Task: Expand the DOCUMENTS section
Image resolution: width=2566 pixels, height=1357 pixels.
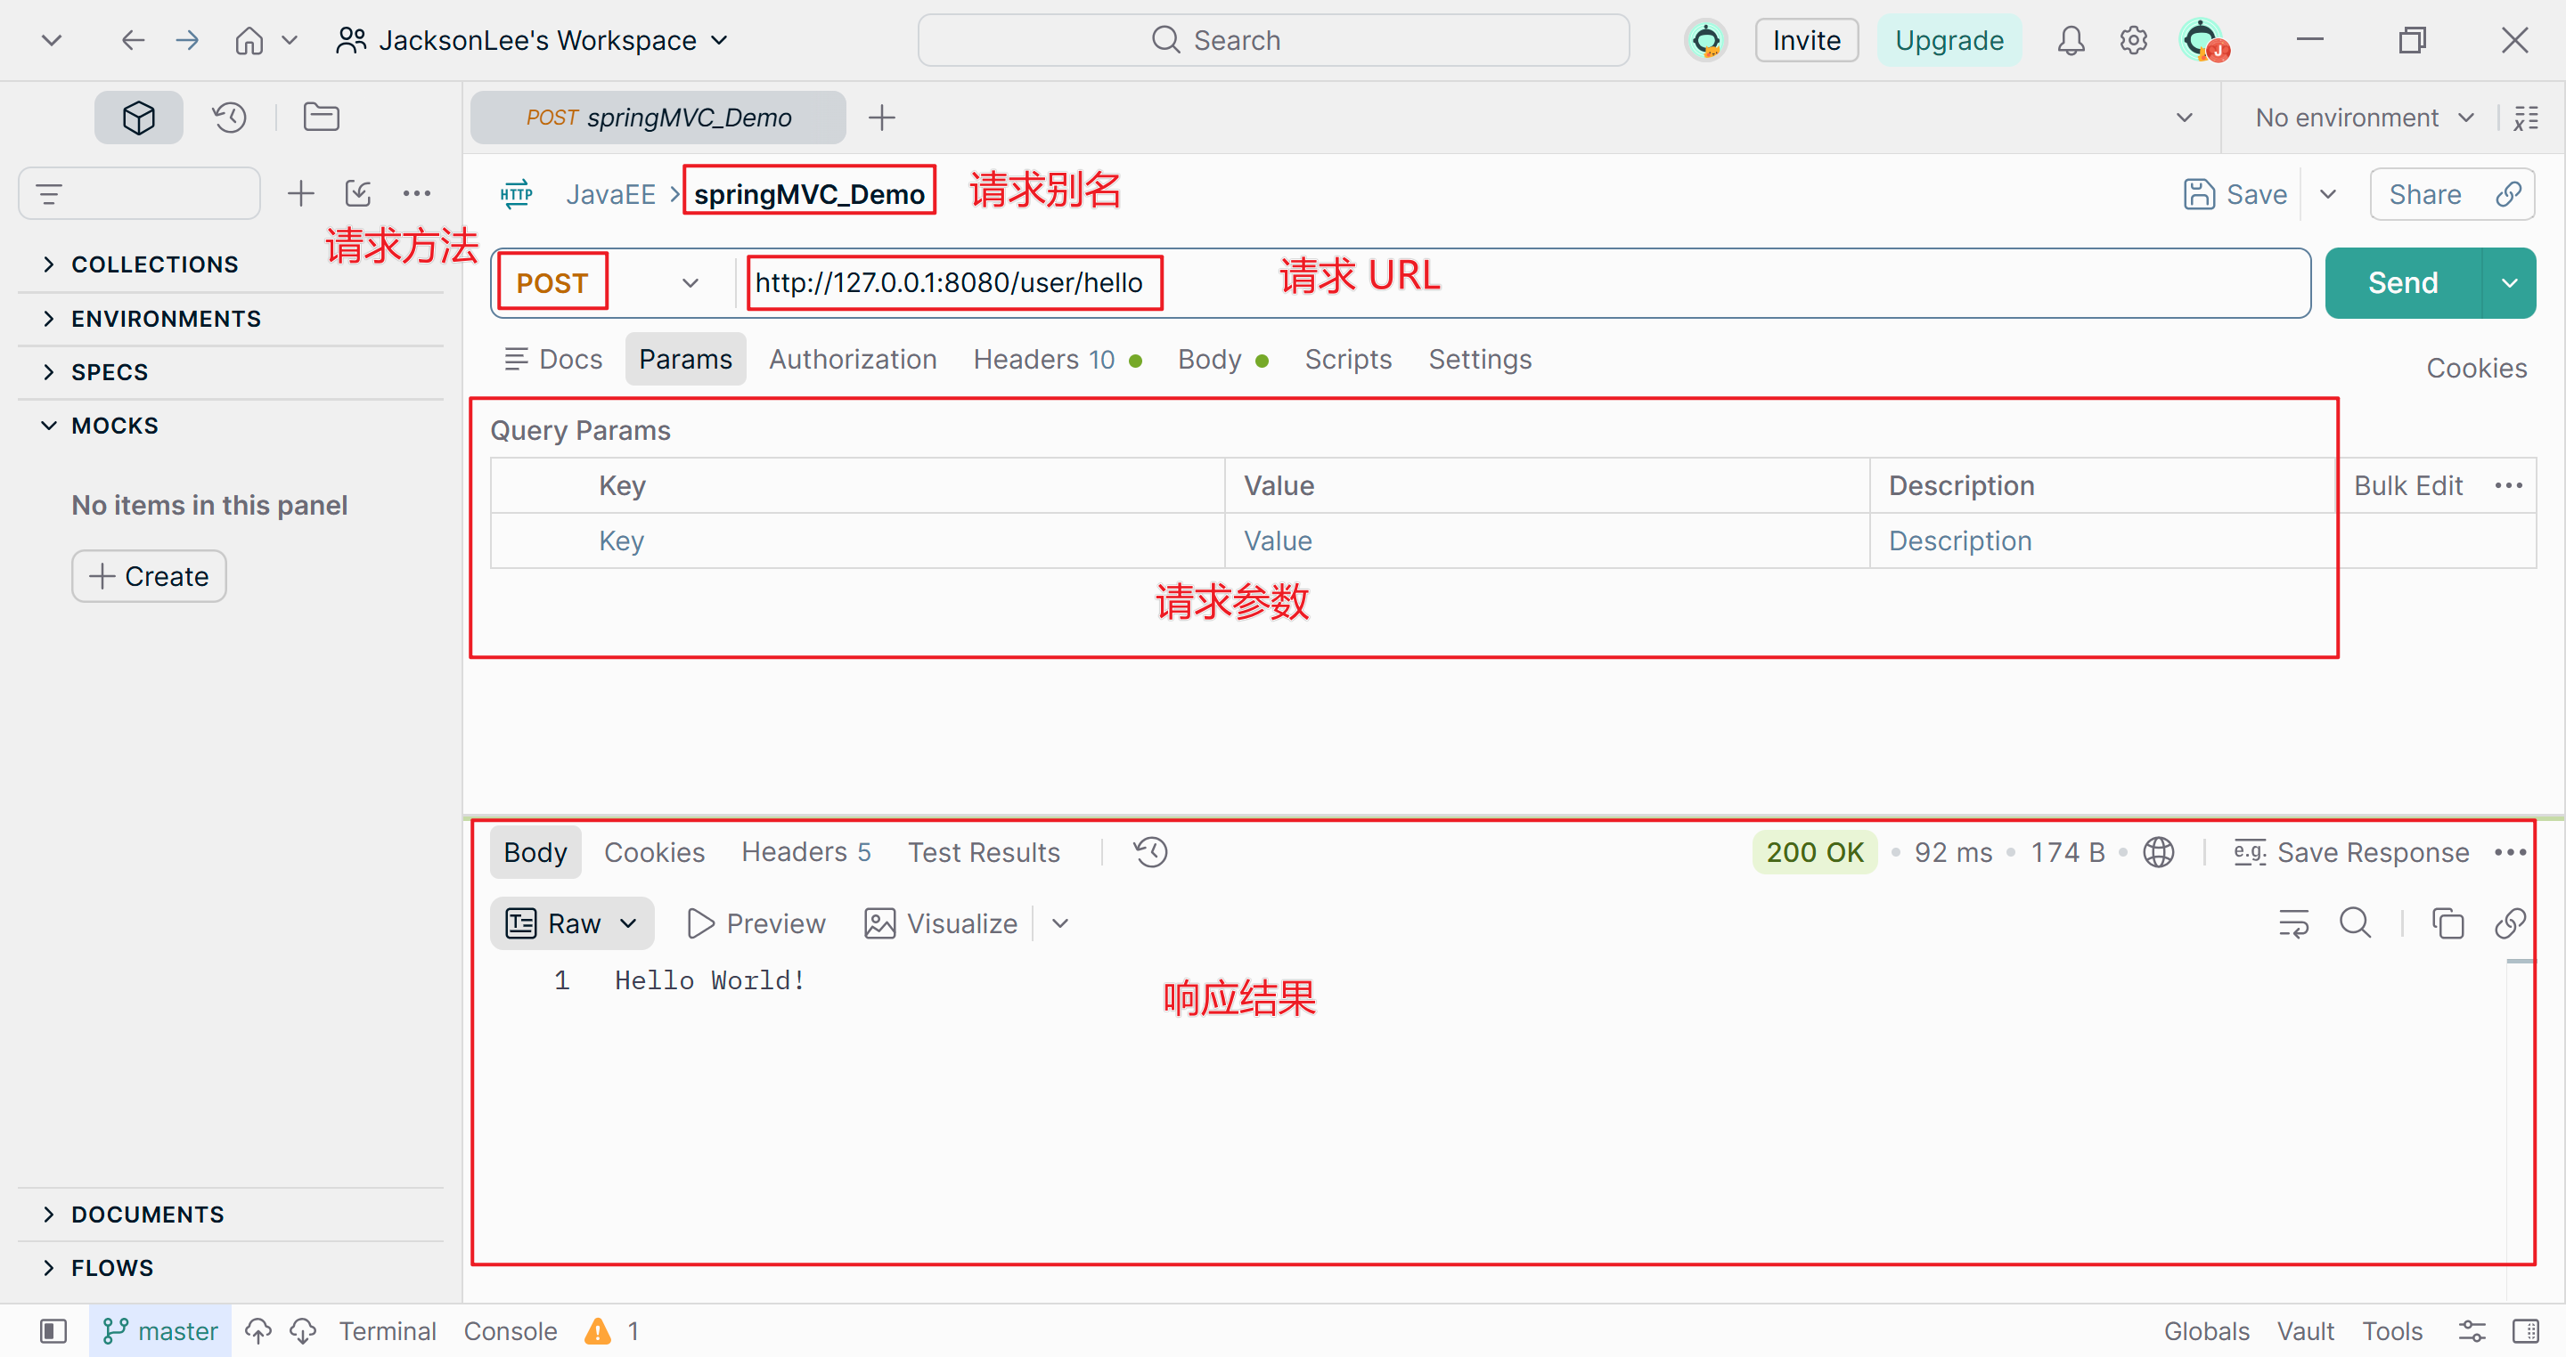Action: click(147, 1215)
